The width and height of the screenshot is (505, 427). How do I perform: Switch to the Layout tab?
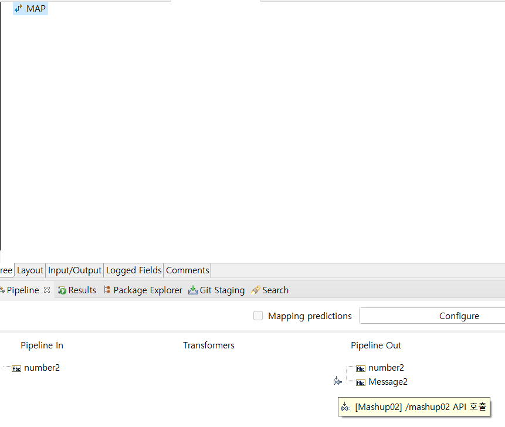point(30,270)
